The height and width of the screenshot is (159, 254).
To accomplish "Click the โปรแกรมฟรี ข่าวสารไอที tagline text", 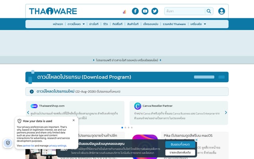I will pos(127,60).
